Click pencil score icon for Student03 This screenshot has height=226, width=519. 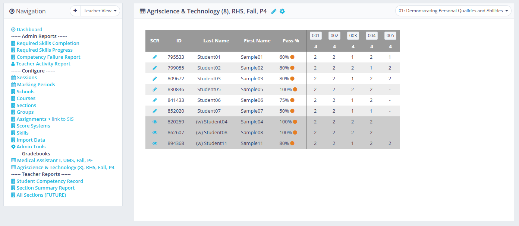click(155, 79)
